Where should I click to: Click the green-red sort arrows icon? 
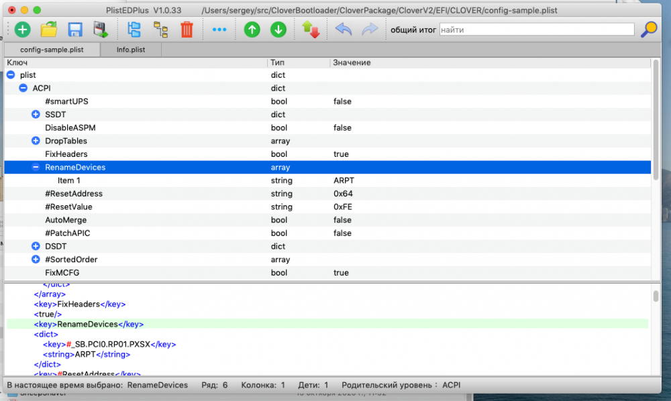311,30
